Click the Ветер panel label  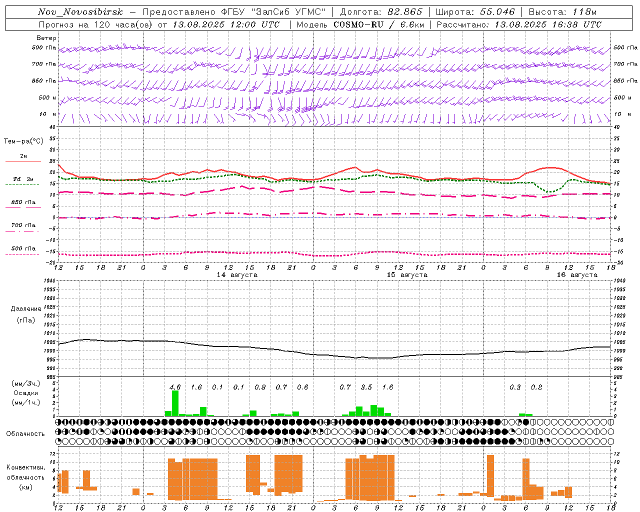click(x=46, y=38)
